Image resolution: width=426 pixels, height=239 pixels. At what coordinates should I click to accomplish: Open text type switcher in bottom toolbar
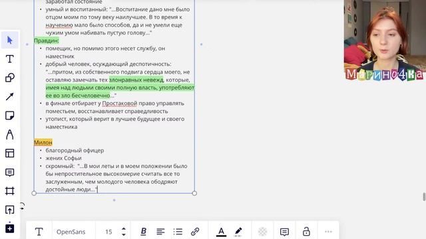[x=39, y=232]
